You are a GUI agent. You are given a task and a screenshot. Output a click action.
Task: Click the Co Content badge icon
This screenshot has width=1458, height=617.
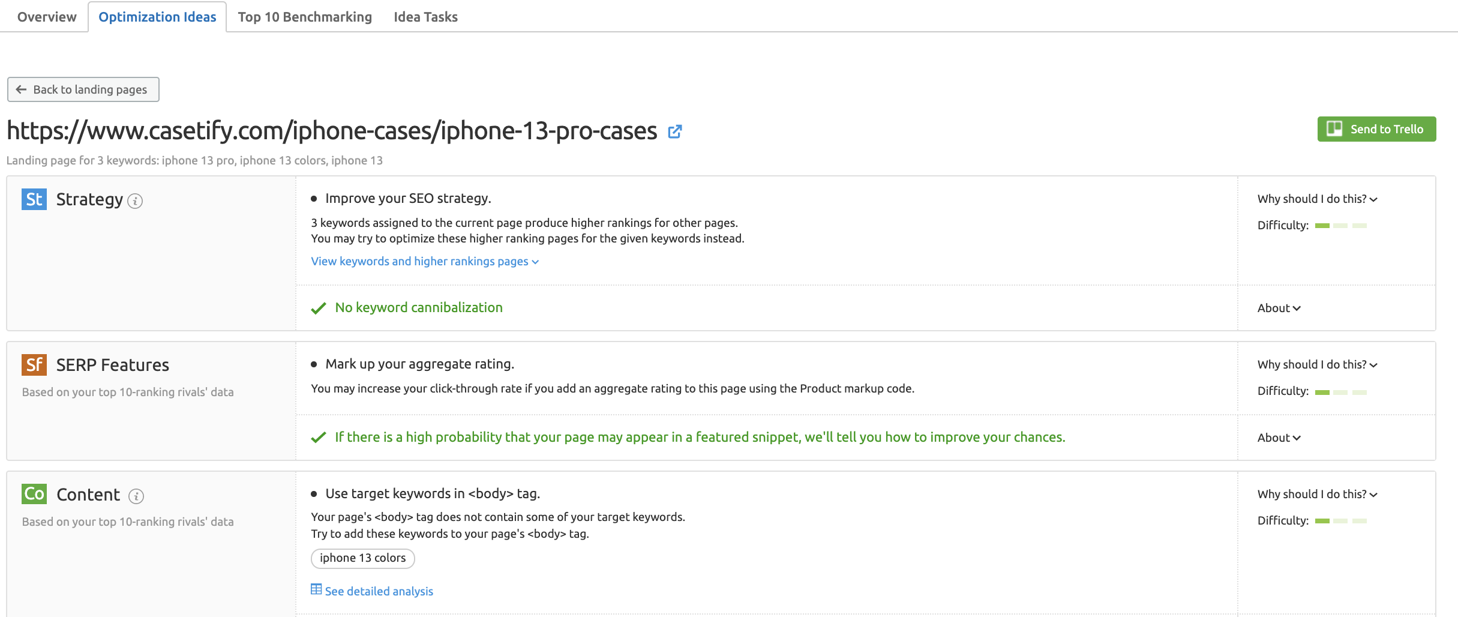click(34, 494)
